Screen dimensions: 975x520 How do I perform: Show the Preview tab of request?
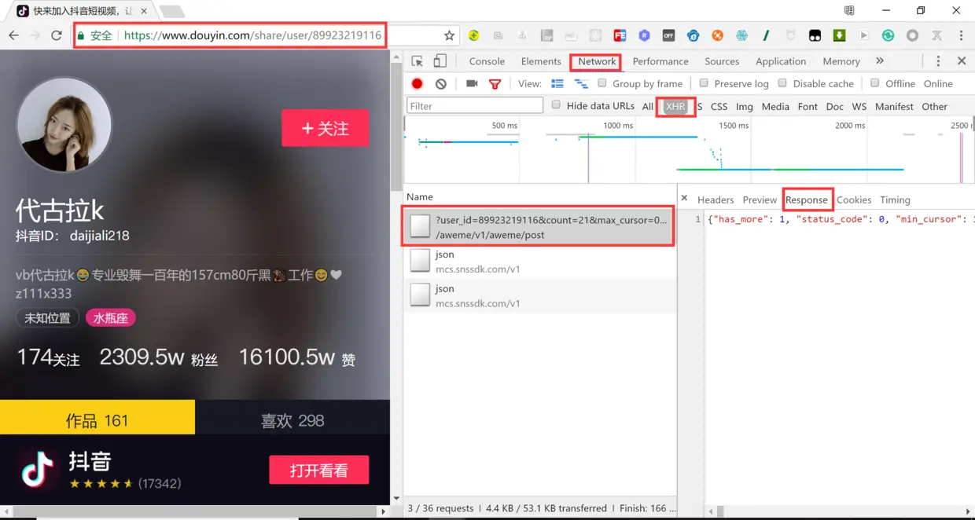click(x=760, y=200)
